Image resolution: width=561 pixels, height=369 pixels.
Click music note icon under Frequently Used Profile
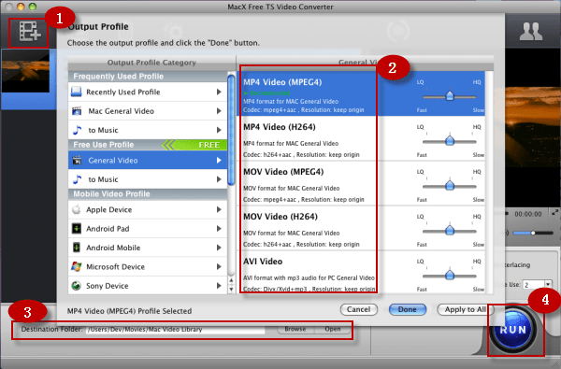coord(77,130)
